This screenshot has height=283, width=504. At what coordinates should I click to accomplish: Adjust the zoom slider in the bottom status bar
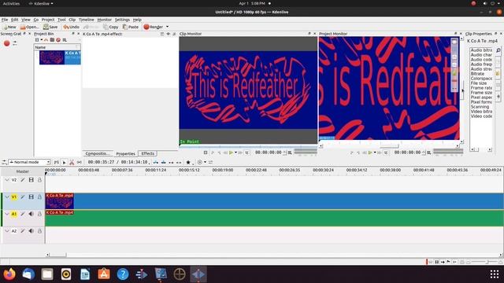click(x=487, y=262)
